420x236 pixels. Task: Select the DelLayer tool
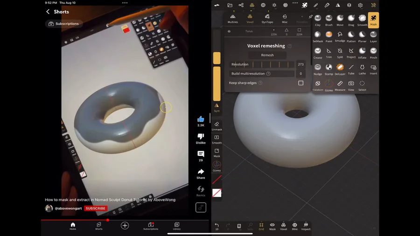pyautogui.click(x=340, y=69)
